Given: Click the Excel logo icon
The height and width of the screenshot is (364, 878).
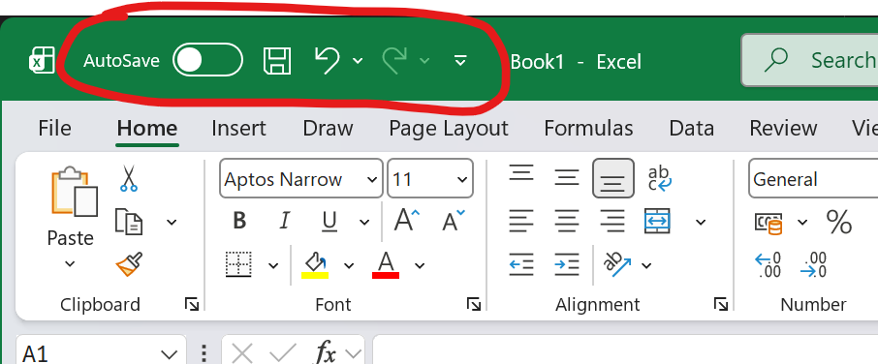Looking at the screenshot, I should [42, 60].
